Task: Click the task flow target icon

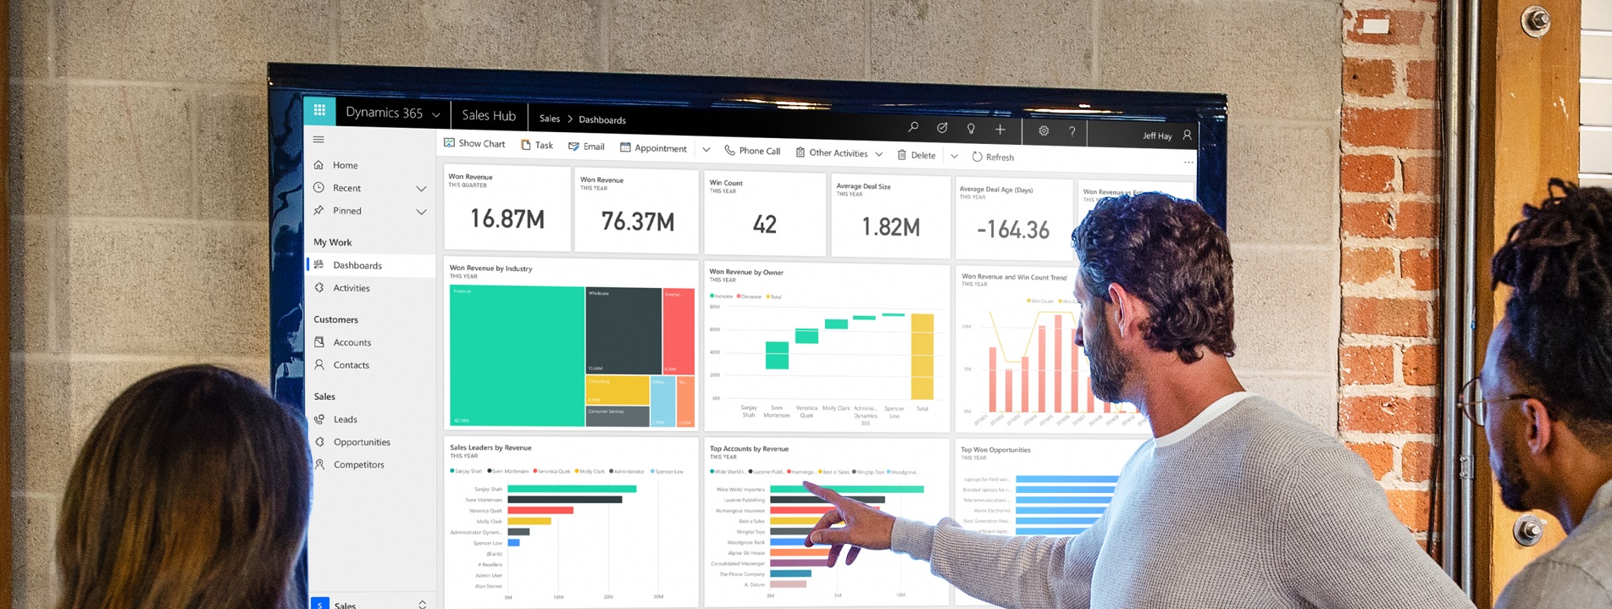Action: pyautogui.click(x=942, y=128)
